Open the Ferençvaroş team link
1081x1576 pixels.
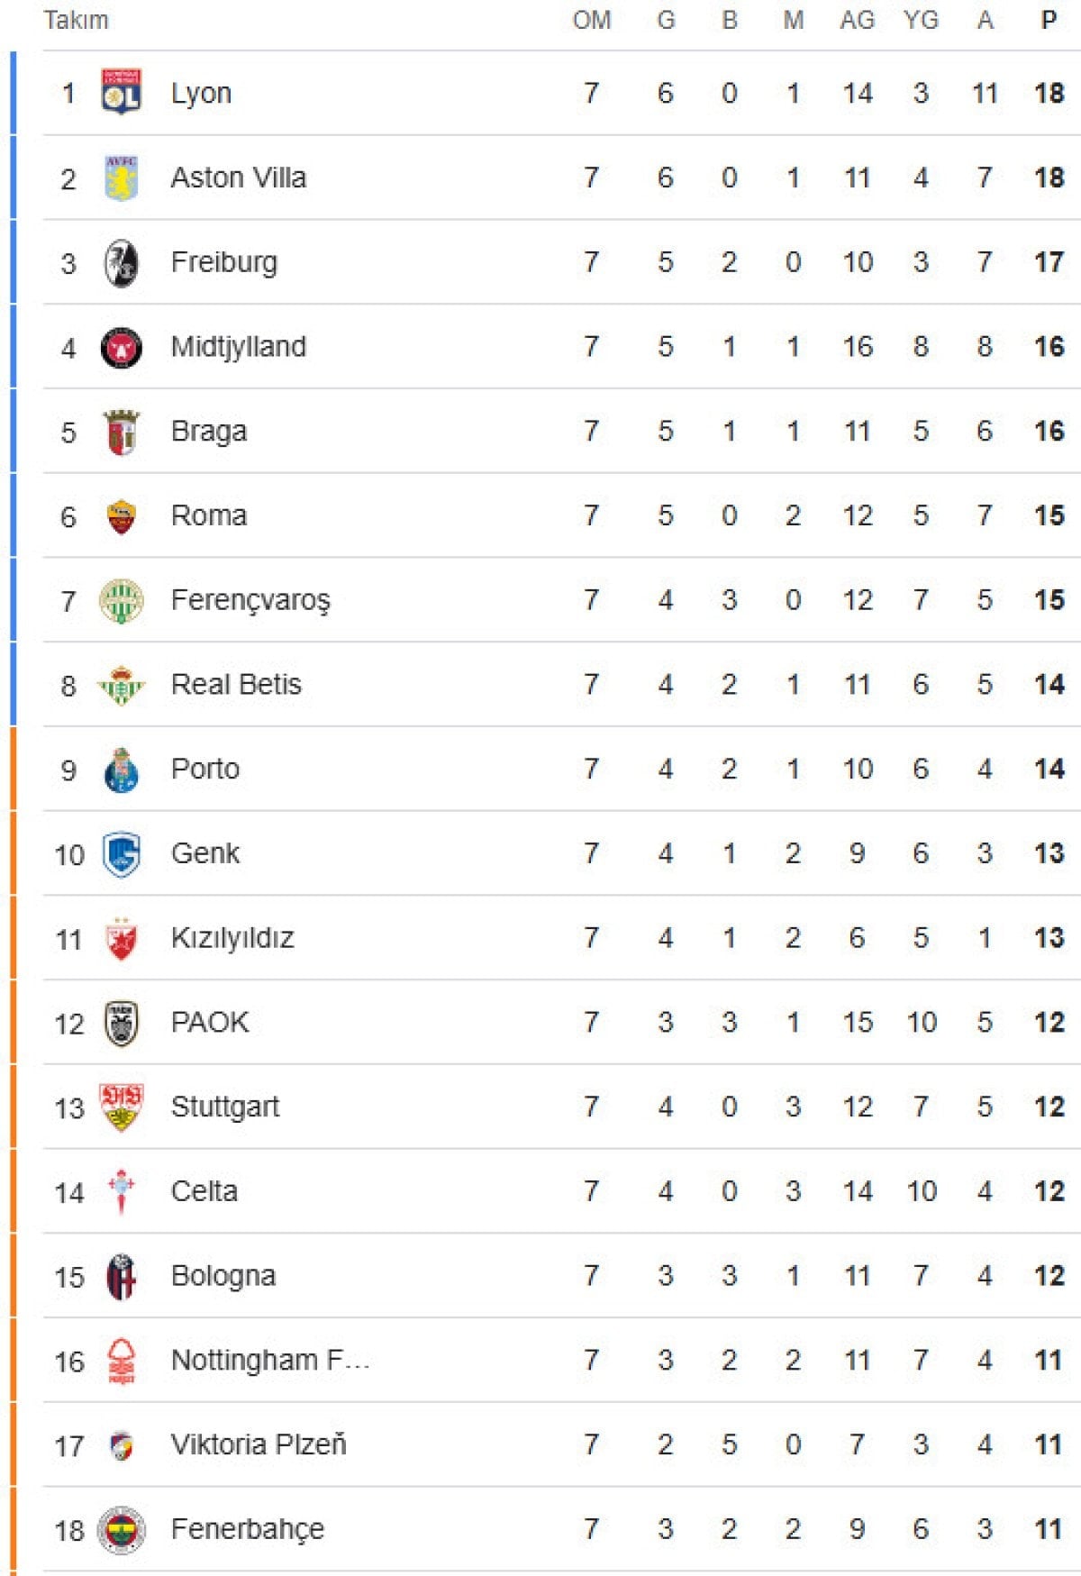pyautogui.click(x=250, y=600)
